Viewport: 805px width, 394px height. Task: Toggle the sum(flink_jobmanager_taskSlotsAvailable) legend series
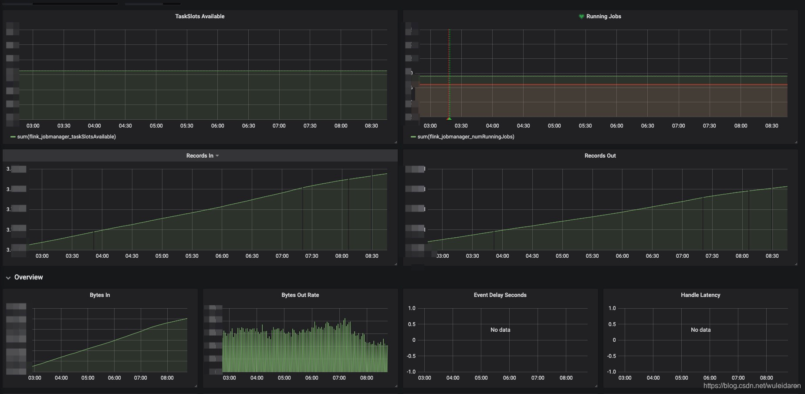click(x=66, y=137)
